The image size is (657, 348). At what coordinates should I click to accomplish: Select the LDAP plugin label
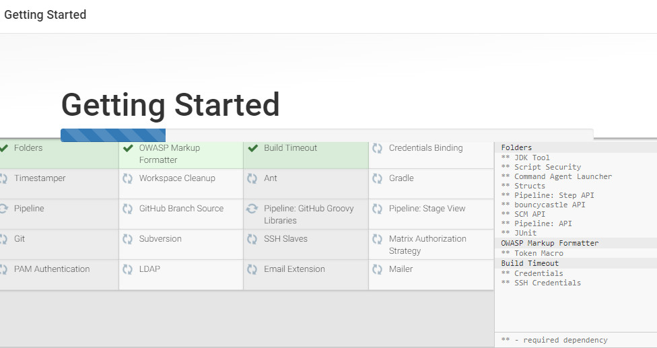[x=149, y=269]
